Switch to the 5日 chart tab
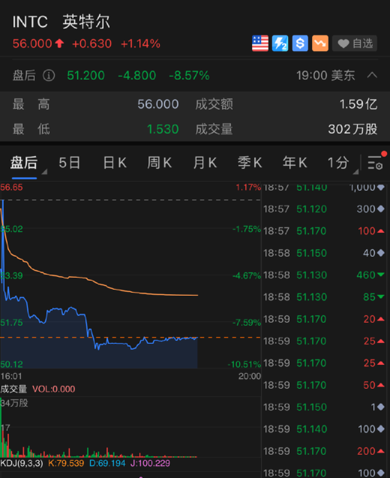The image size is (390, 478). tap(70, 163)
